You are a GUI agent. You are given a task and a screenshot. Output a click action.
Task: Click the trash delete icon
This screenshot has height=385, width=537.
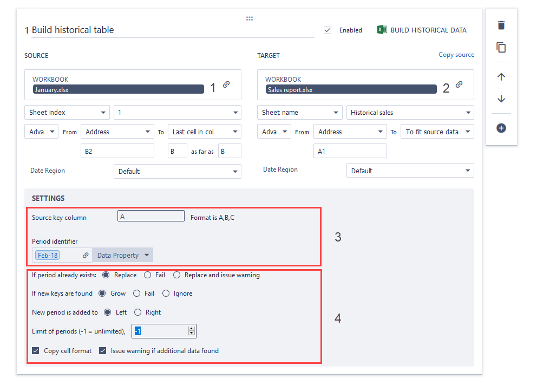pos(501,25)
